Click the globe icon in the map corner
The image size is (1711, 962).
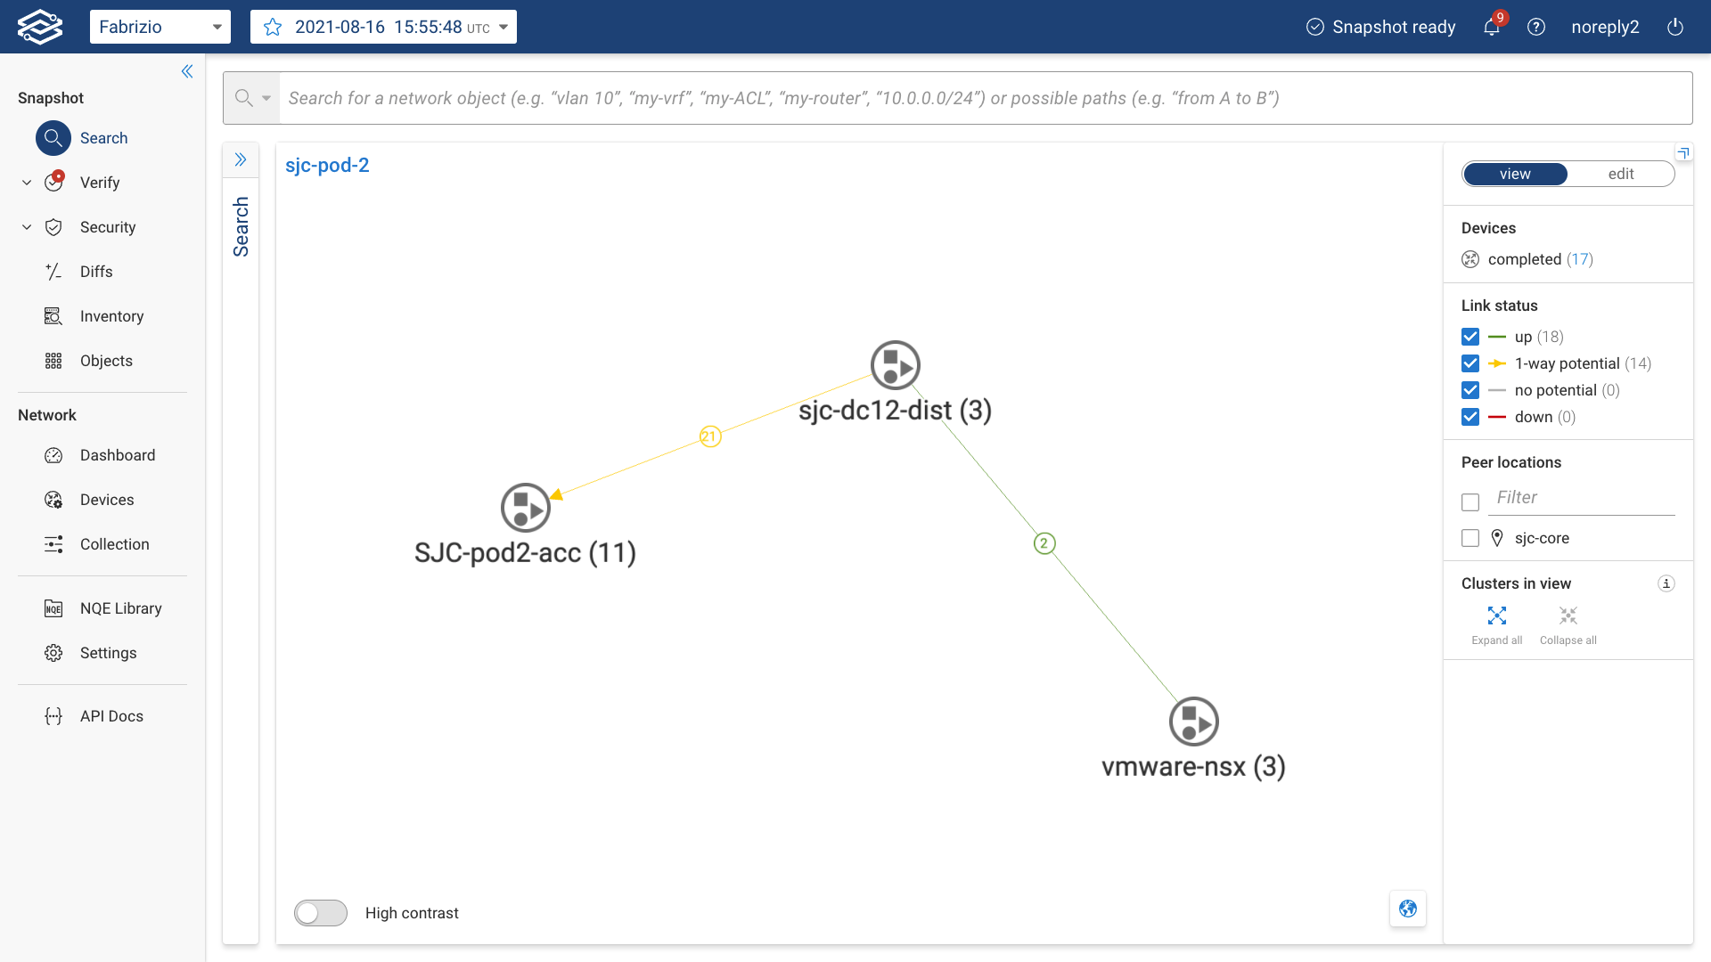[x=1407, y=909]
